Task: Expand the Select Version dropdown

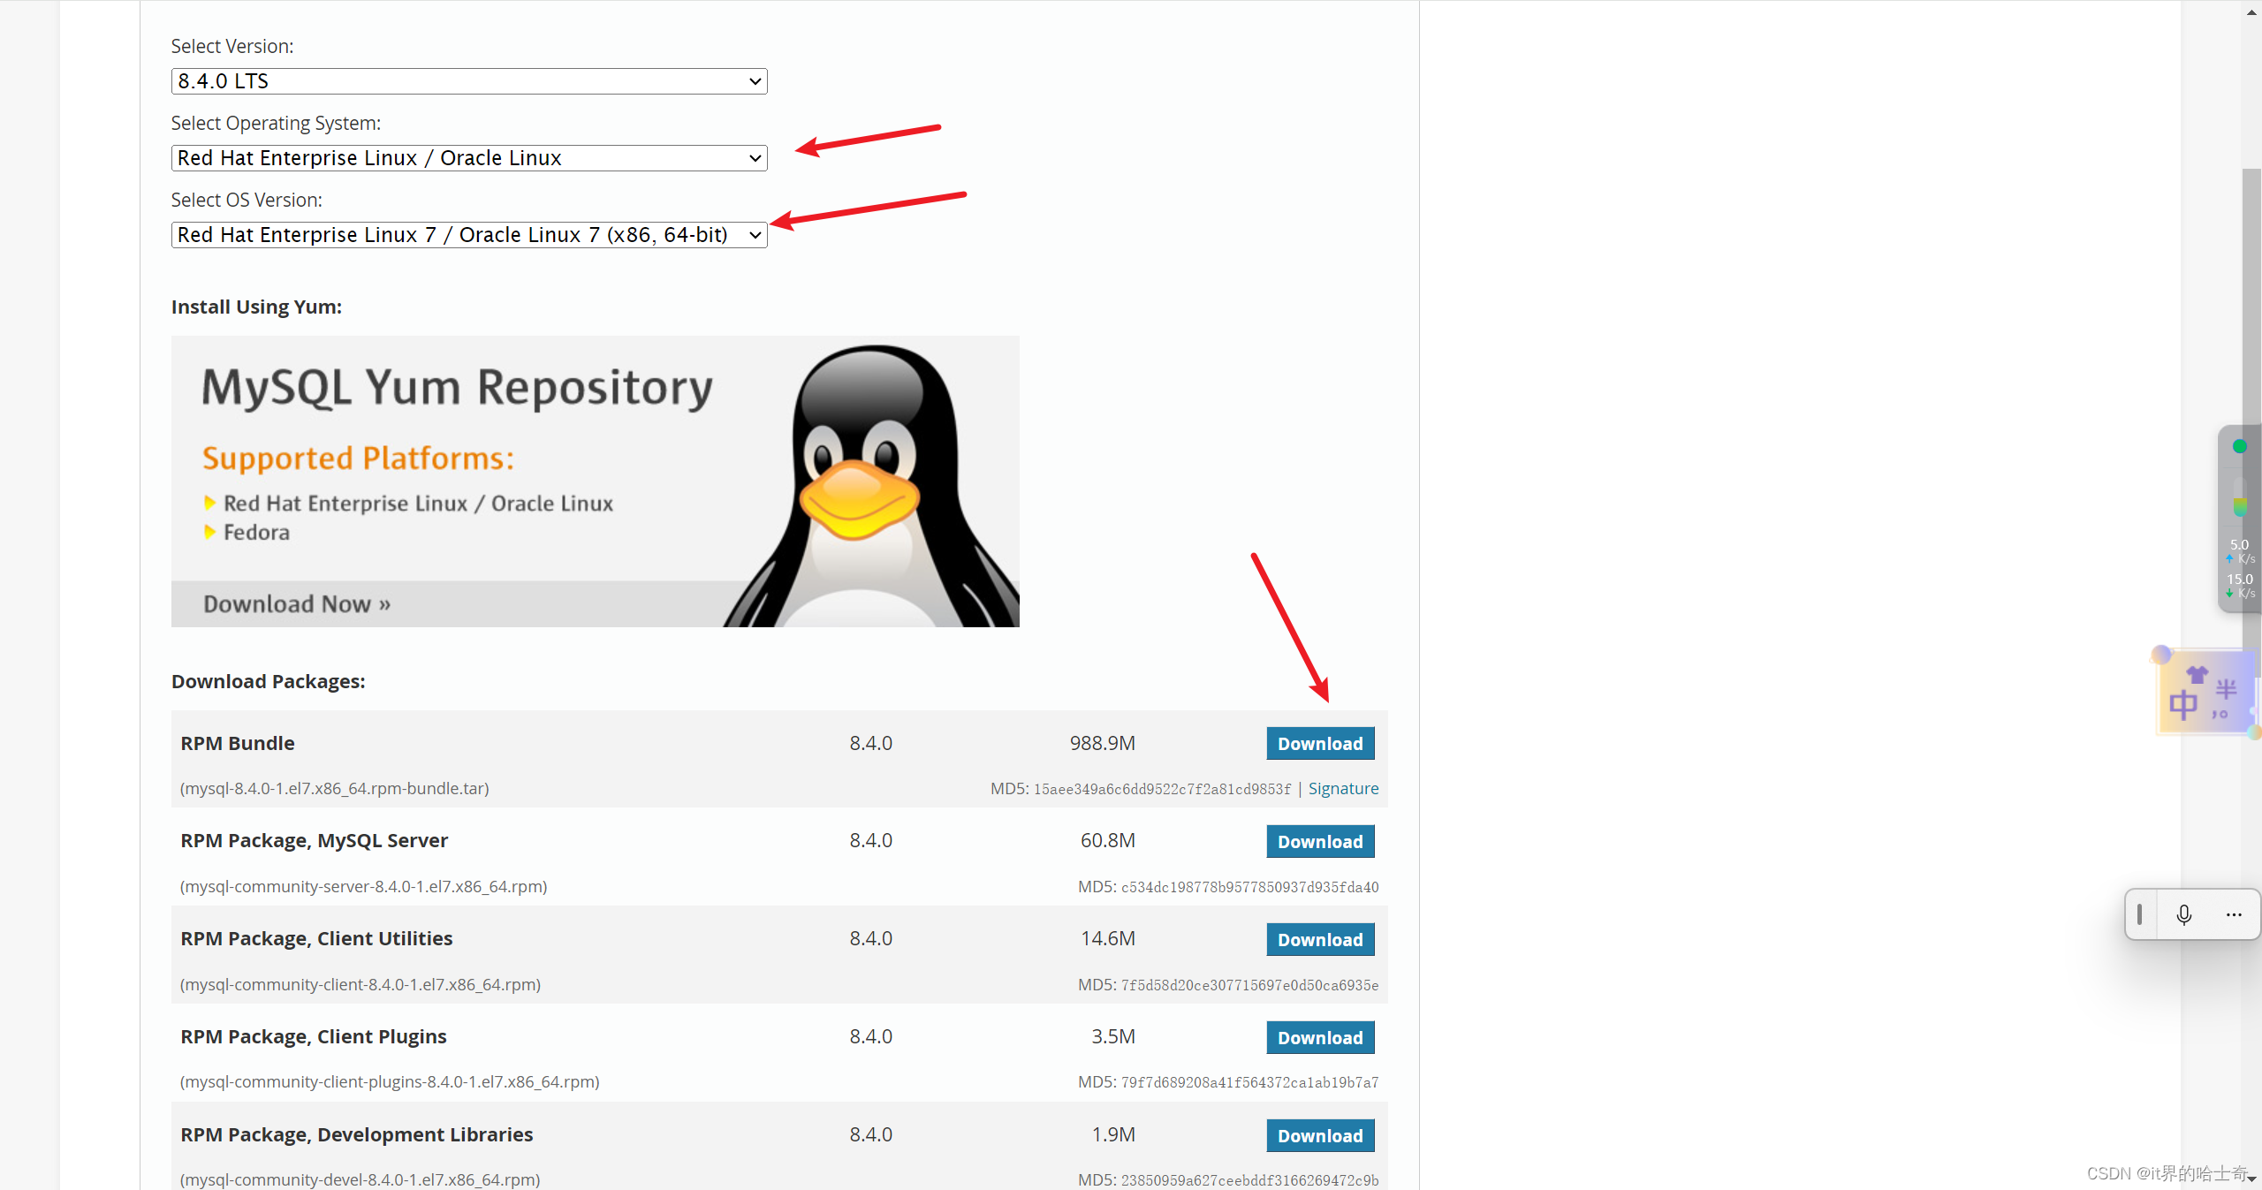Action: click(x=468, y=80)
